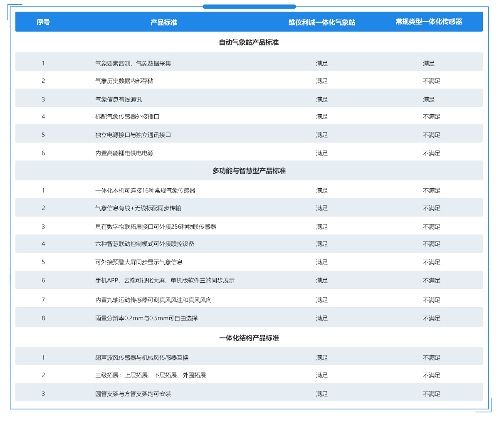Click the text 六种智慧联动控制模式可外接联控设备
The image size is (499, 424).
(145, 244)
